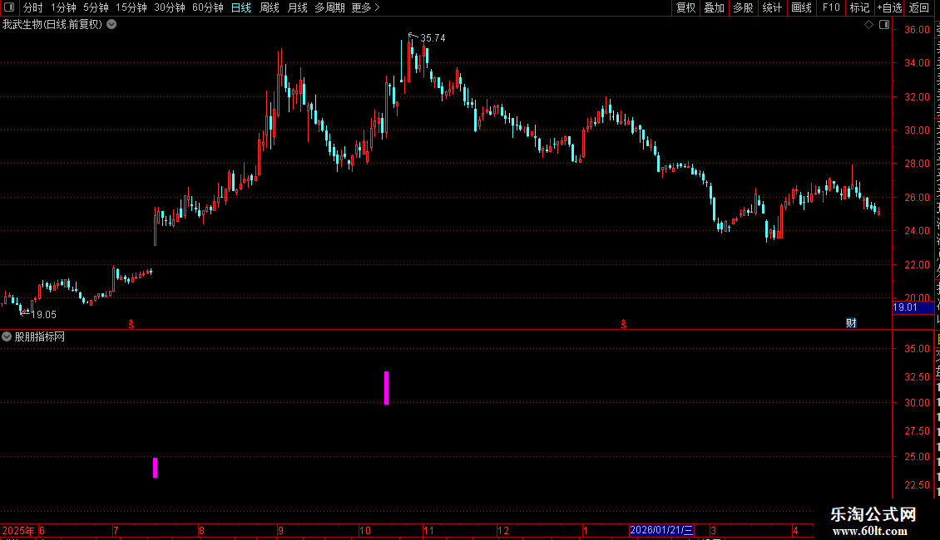This screenshot has height=540, width=940.
Task: Open the 多股 multi-stock view
Action: coord(743,7)
